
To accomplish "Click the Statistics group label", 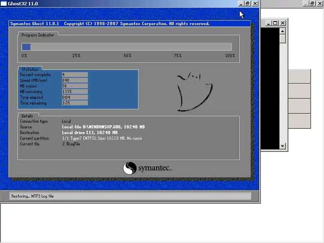I will [x=30, y=69].
